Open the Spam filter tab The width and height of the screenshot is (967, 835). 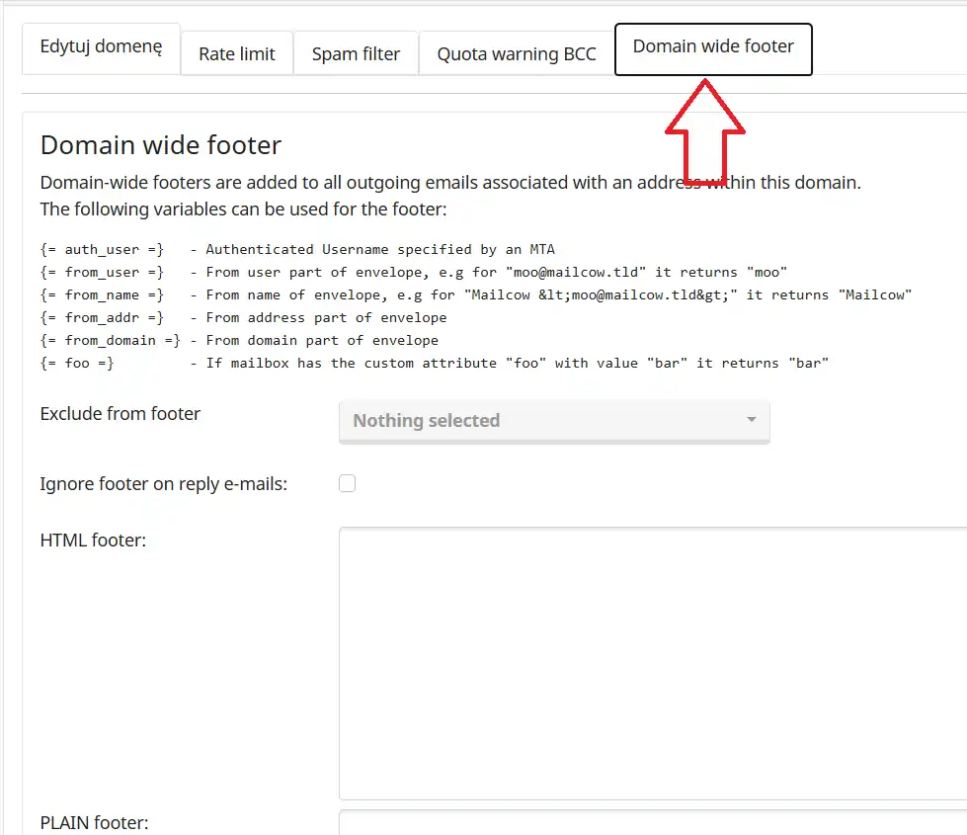[x=356, y=53]
